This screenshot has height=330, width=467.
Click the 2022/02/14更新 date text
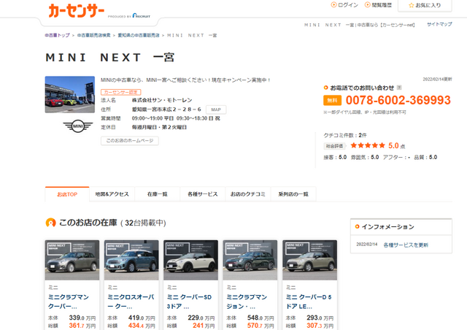coord(437,80)
